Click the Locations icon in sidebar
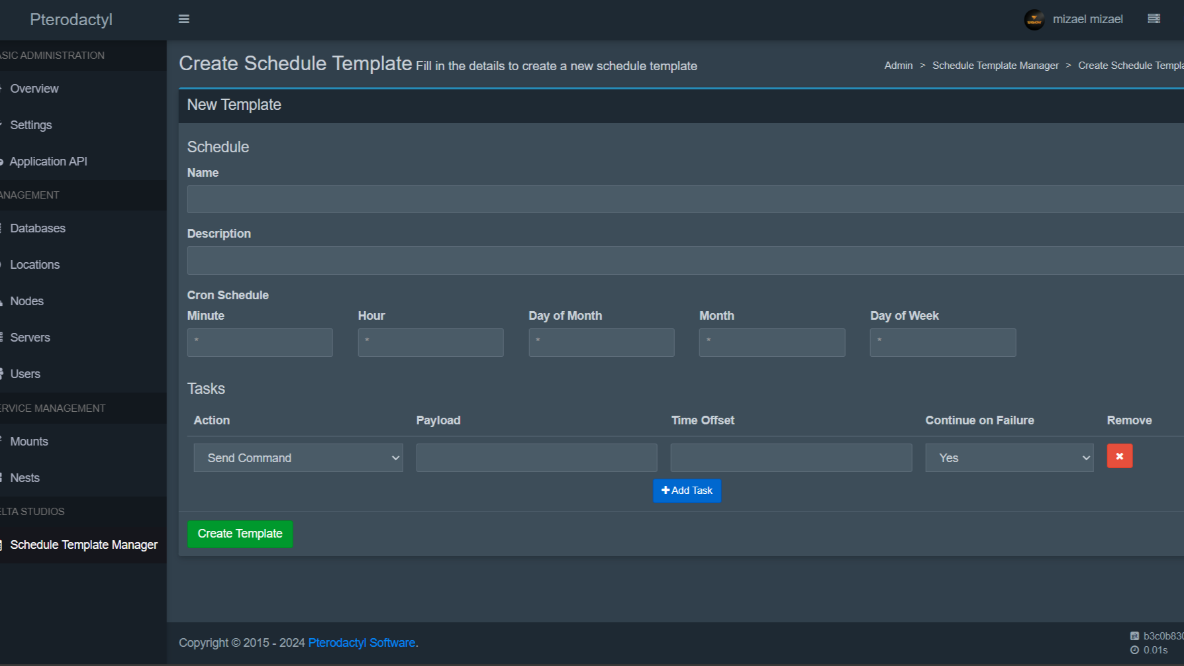This screenshot has width=1184, height=666. click(x=1, y=264)
